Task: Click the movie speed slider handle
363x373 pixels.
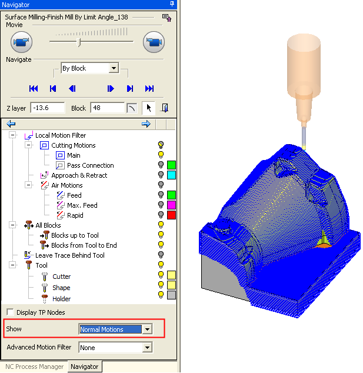Action: [79, 42]
